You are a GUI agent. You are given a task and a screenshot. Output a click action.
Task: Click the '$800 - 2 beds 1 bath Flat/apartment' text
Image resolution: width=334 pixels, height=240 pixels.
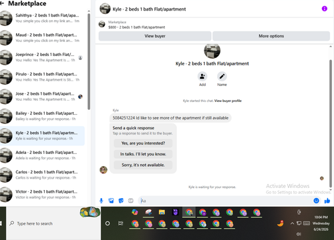click(137, 27)
